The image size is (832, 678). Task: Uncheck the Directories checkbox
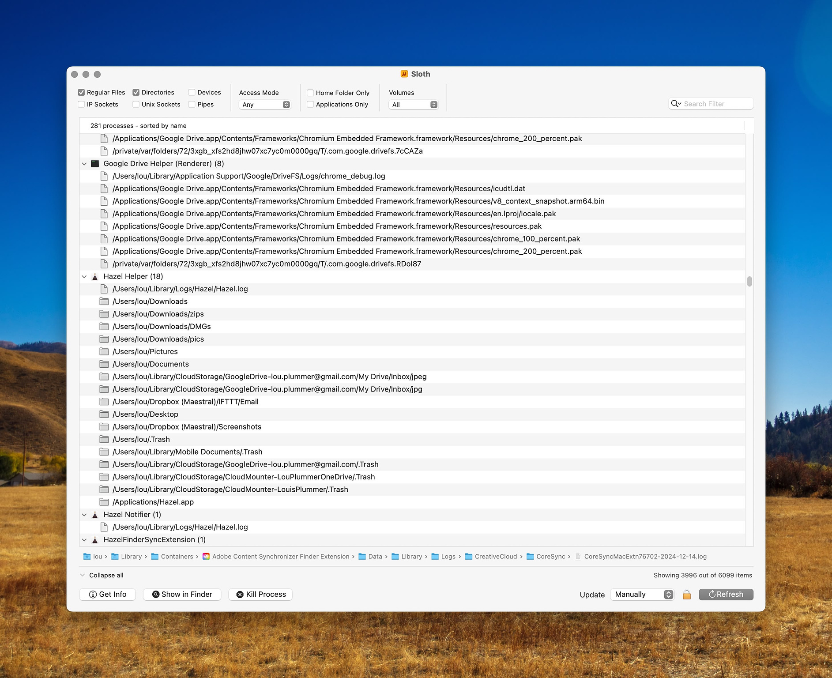[136, 92]
